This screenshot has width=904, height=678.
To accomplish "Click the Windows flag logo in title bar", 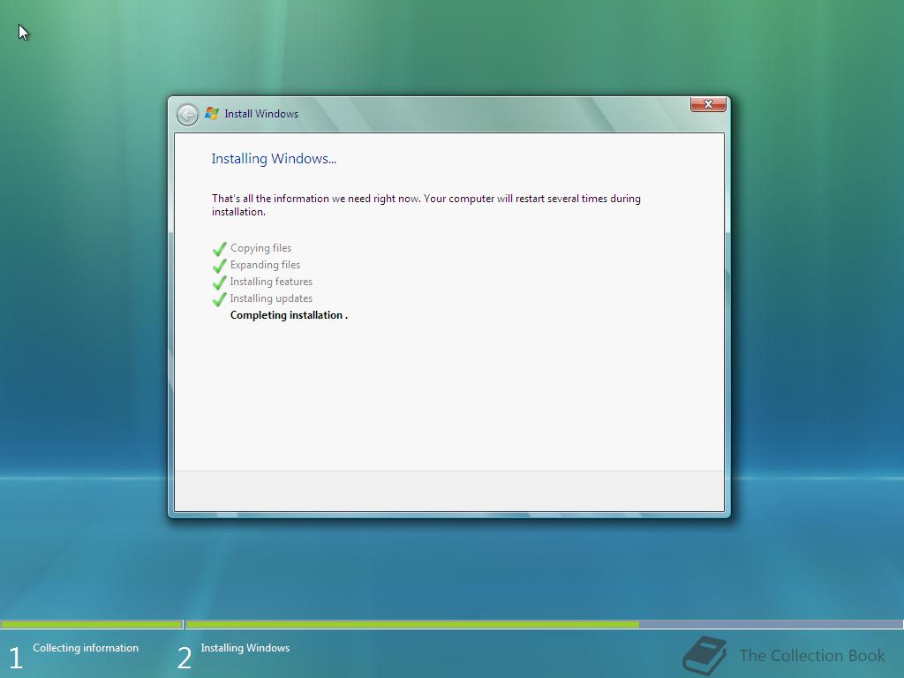I will pos(212,114).
